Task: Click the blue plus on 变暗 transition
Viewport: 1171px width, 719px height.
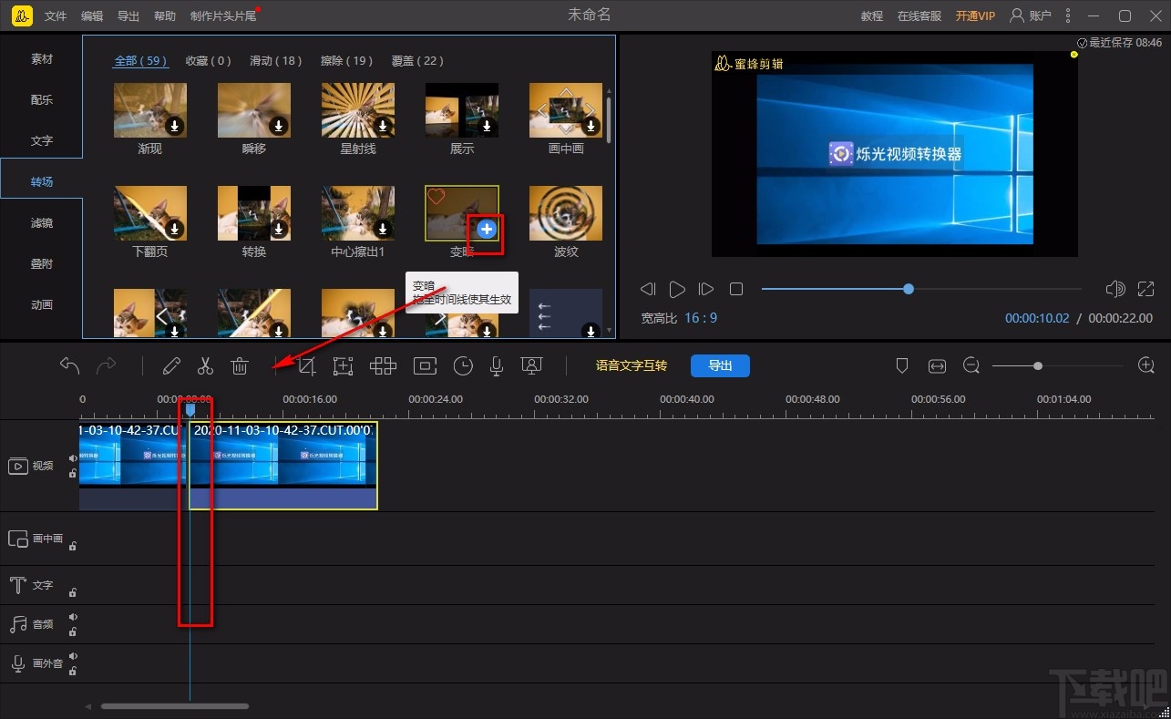Action: (x=487, y=230)
